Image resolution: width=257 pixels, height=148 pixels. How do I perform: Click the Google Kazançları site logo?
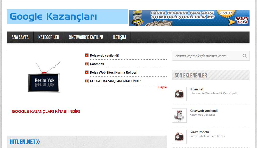click(68, 17)
